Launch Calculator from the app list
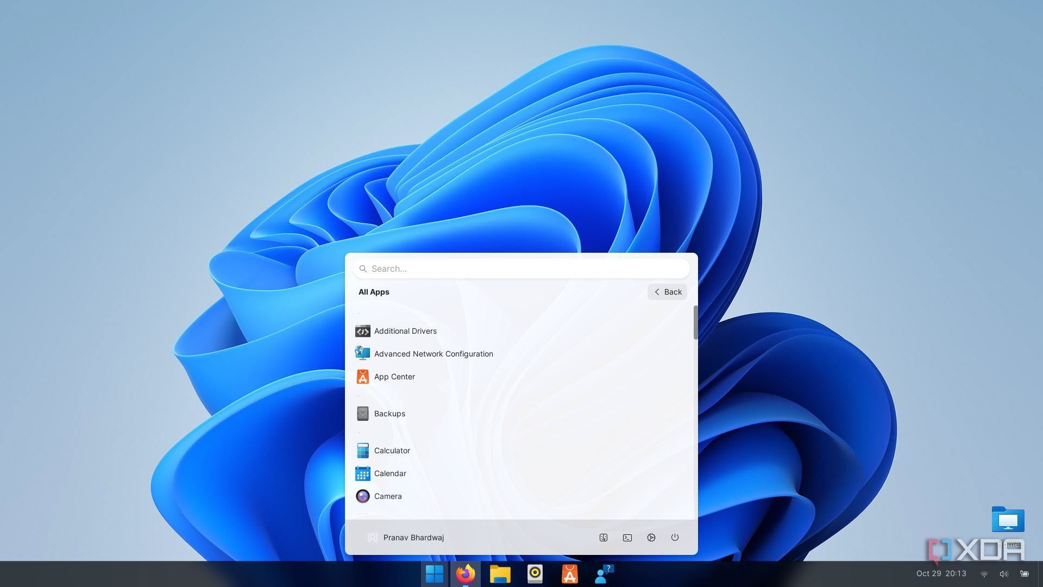Image resolution: width=1043 pixels, height=587 pixels. point(392,451)
